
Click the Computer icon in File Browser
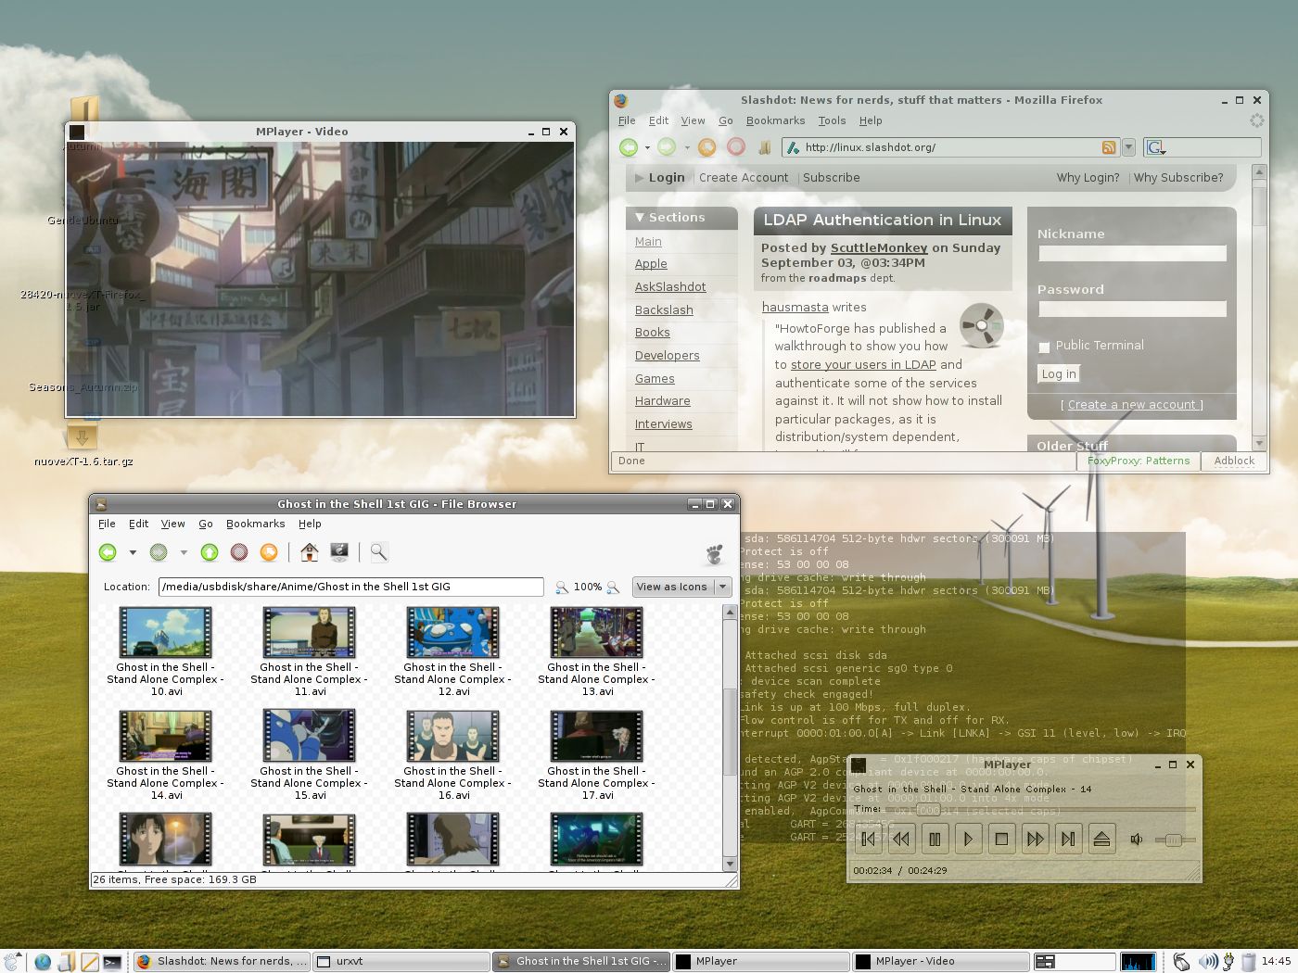coord(339,552)
